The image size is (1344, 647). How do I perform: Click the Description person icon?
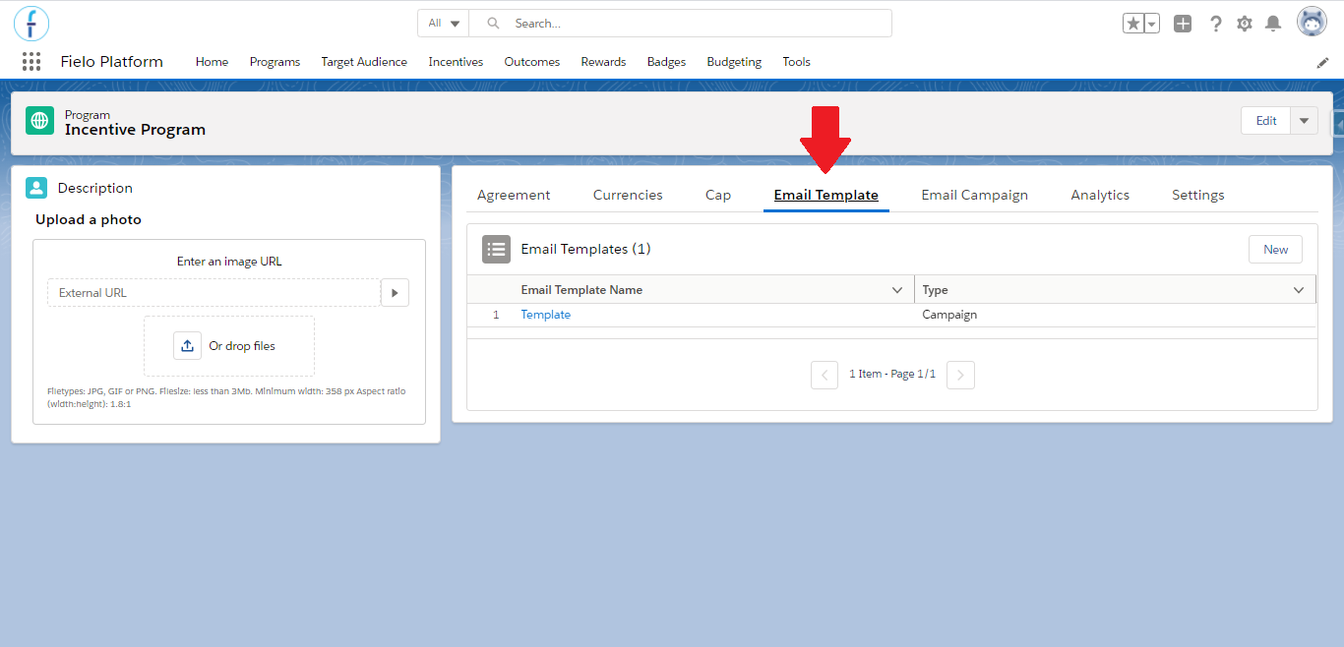tap(36, 188)
